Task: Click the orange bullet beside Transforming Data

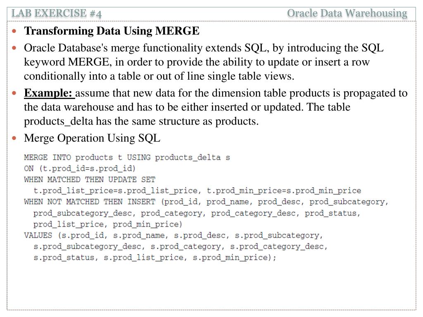Action: click(x=14, y=31)
